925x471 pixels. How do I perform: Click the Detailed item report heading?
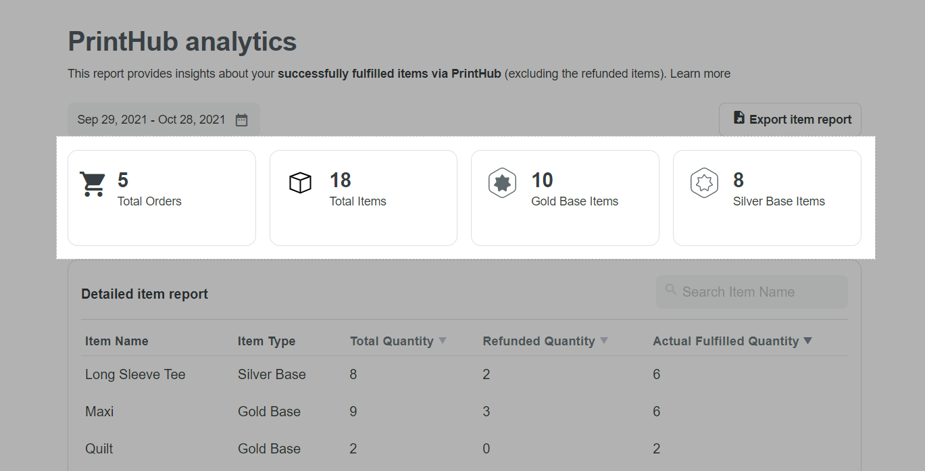(145, 294)
